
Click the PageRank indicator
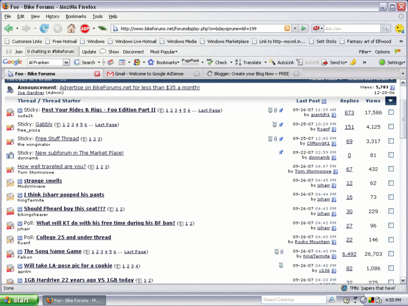coord(190,61)
